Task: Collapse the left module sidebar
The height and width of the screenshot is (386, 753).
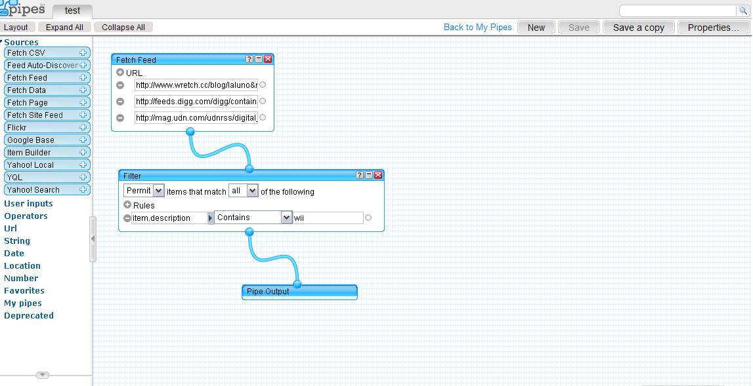Action: [x=93, y=239]
